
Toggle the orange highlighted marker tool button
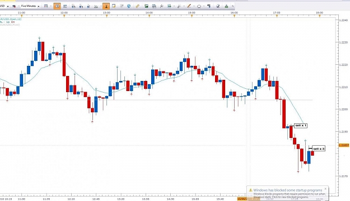pos(106,6)
